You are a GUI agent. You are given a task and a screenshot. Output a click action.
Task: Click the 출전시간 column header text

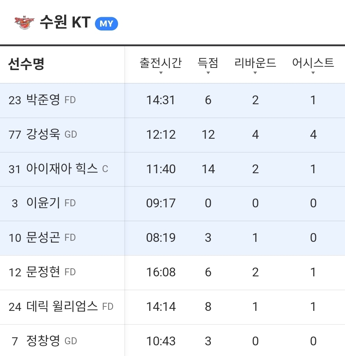click(161, 63)
